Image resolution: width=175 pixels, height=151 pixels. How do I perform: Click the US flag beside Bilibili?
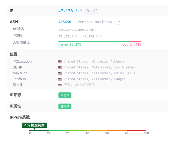click(x=60, y=85)
